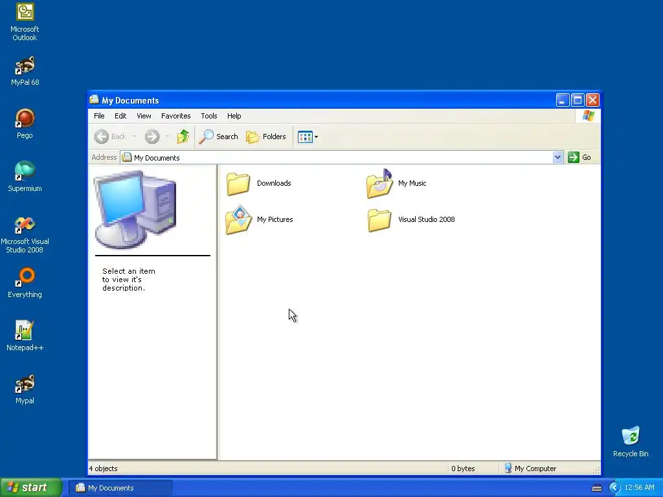
Task: Open the Edit menu
Action: point(120,116)
